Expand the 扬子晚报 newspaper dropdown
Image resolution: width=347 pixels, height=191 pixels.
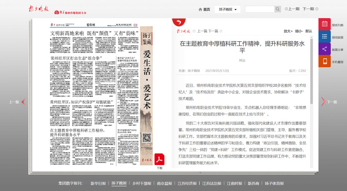(228, 9)
